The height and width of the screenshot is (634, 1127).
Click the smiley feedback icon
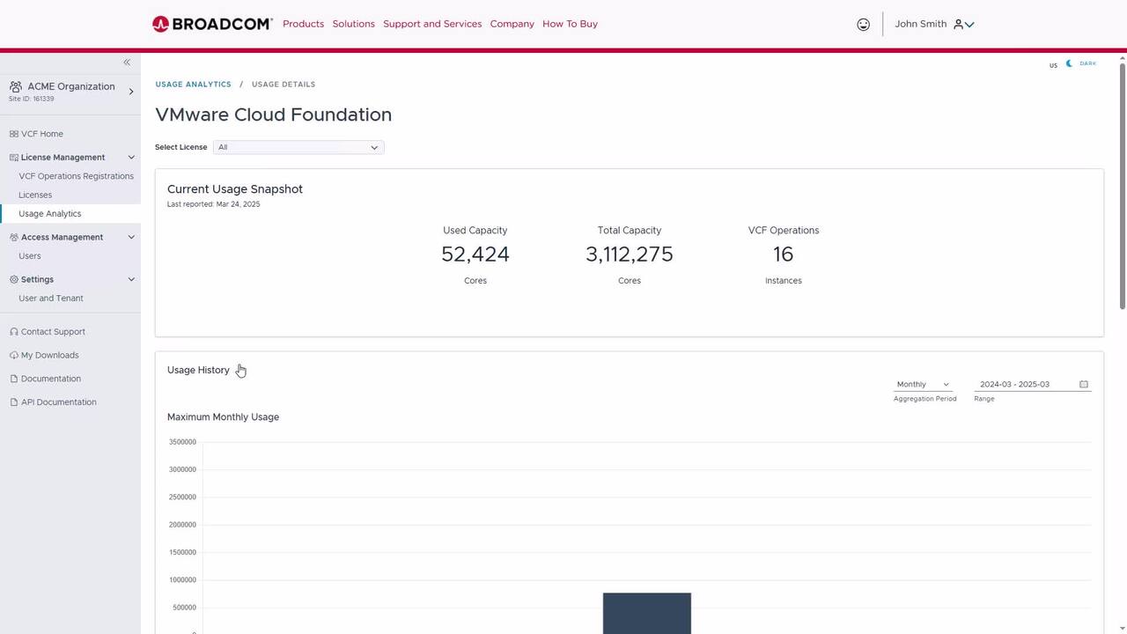tap(863, 25)
